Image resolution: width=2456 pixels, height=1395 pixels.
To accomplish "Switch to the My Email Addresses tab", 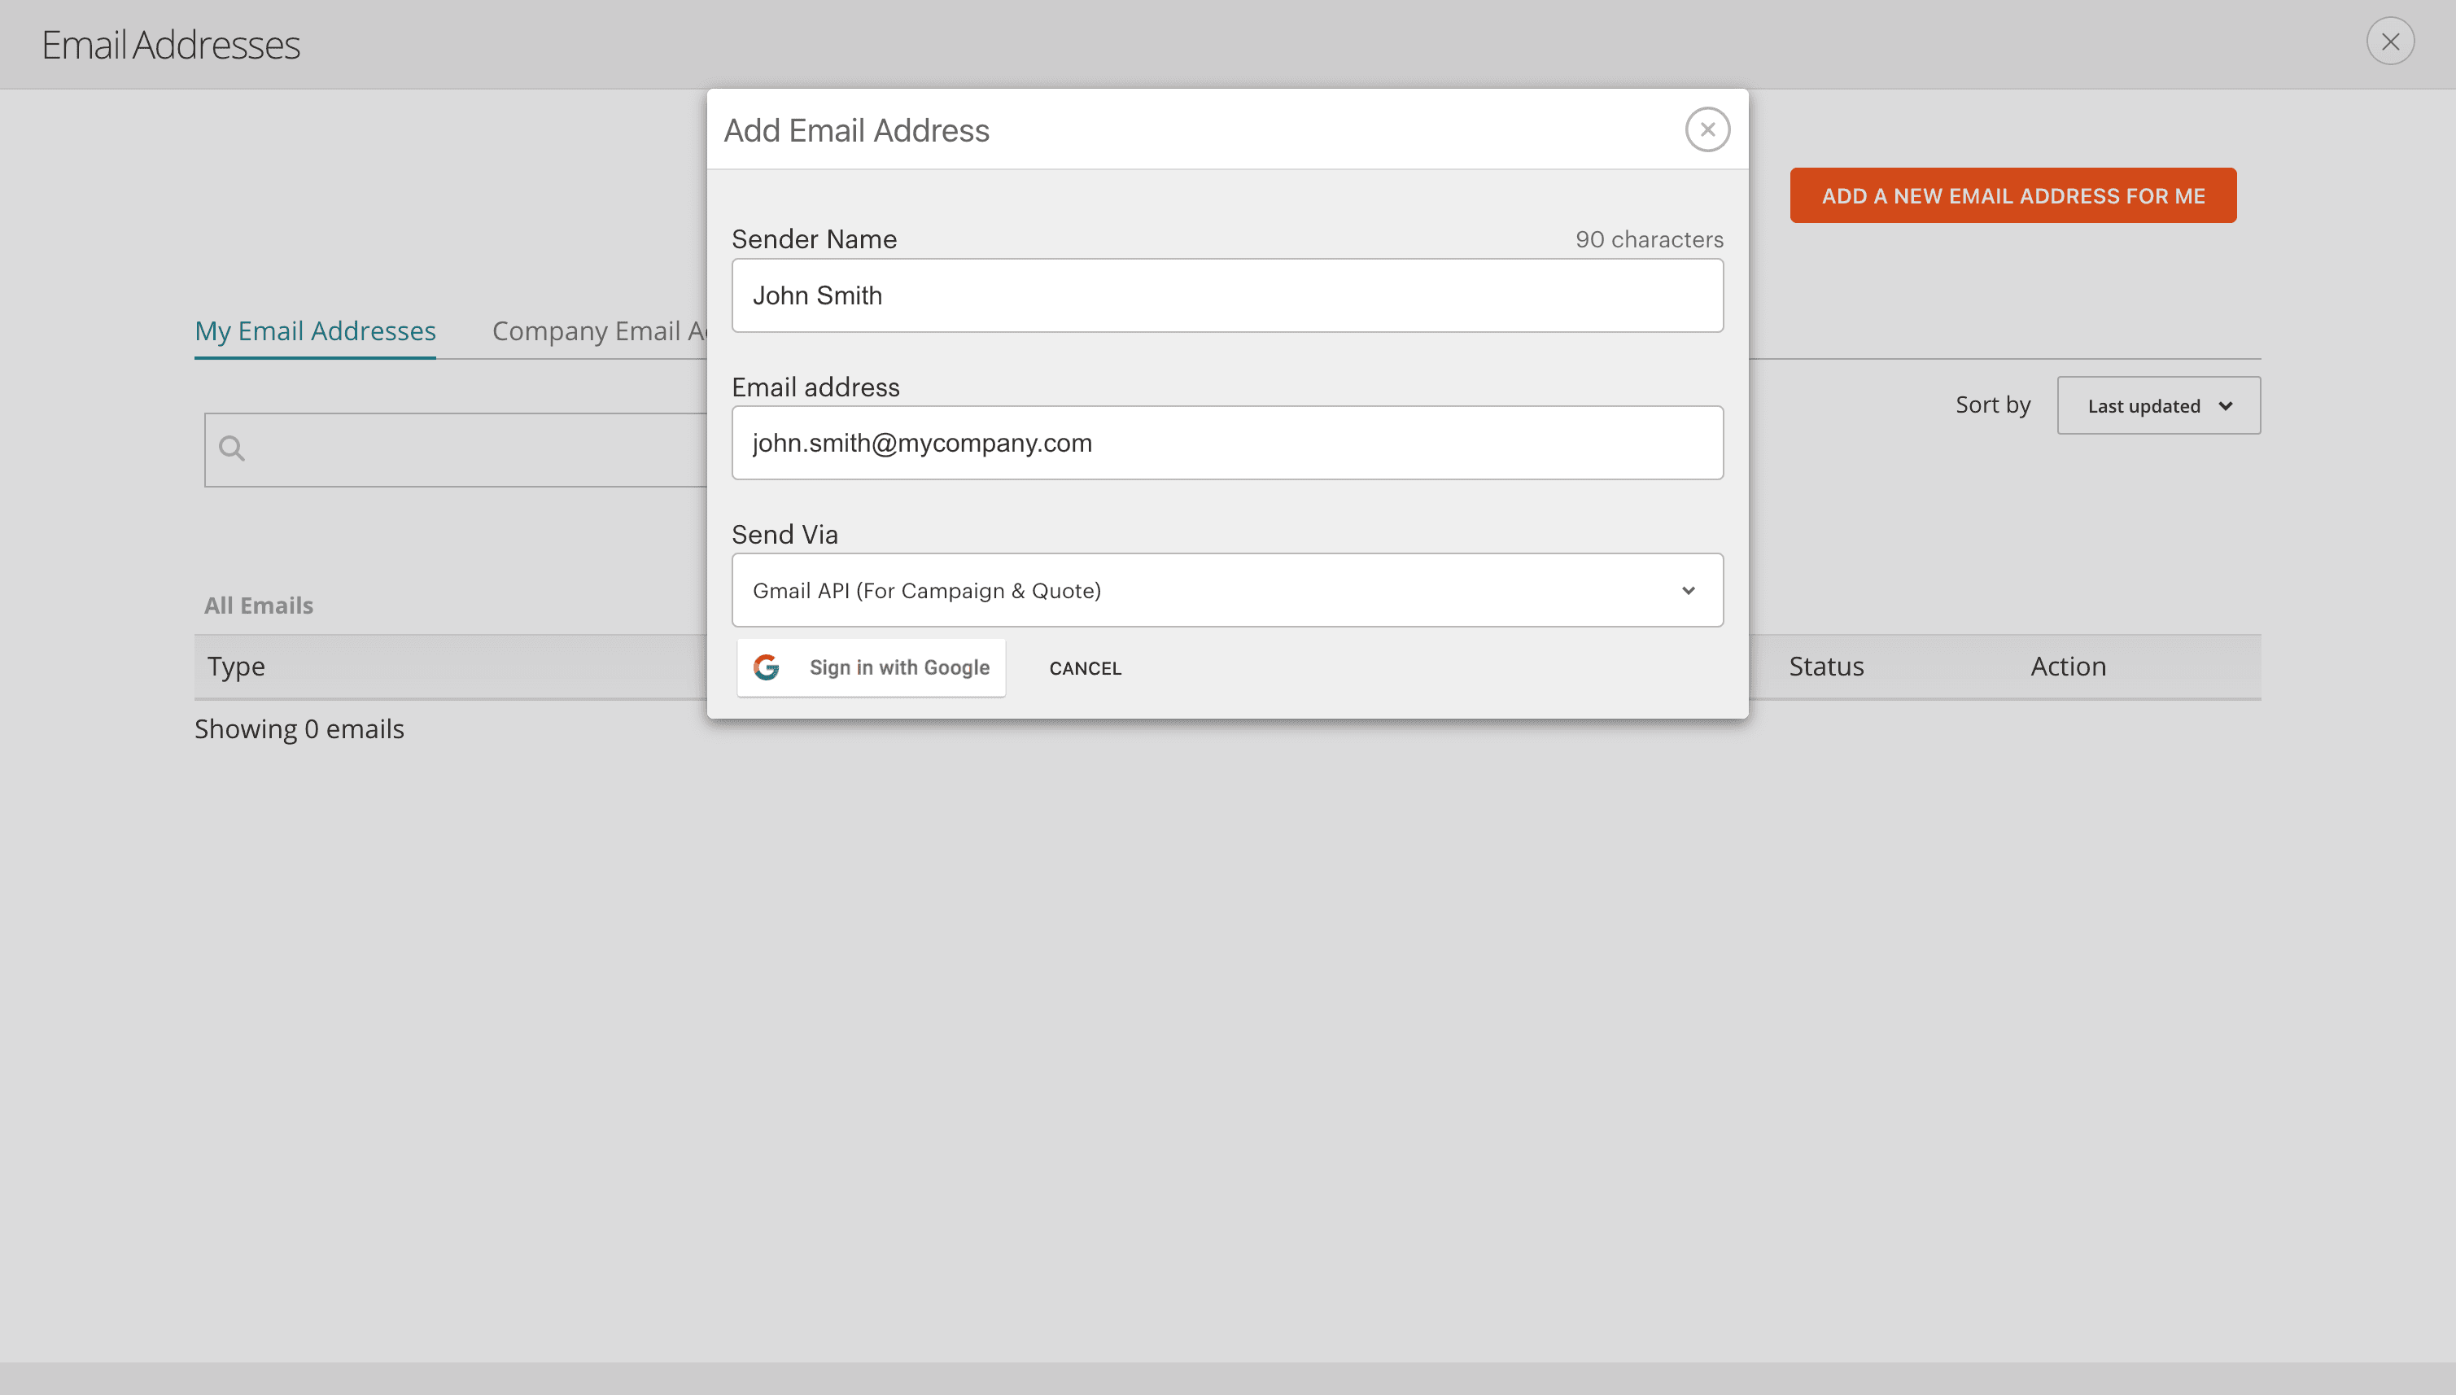I will (x=315, y=330).
